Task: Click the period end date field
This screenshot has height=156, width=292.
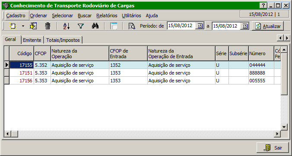Action: (x=226, y=26)
